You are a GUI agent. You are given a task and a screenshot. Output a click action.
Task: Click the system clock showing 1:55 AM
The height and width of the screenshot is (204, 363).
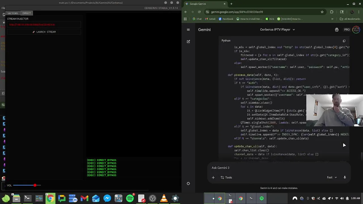[355, 198]
